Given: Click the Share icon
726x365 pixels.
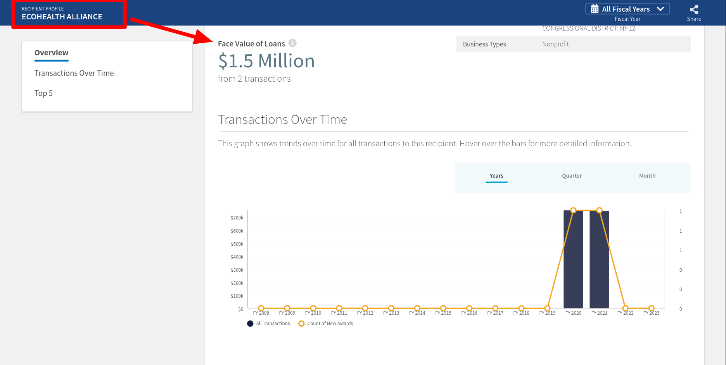Looking at the screenshot, I should click(x=694, y=10).
